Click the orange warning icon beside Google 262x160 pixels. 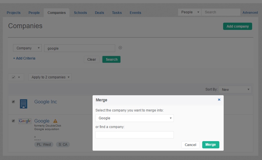click(55, 121)
